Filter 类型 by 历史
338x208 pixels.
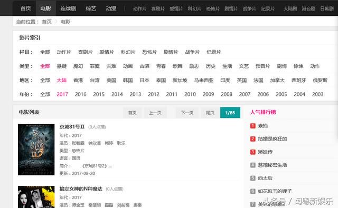(211, 66)
